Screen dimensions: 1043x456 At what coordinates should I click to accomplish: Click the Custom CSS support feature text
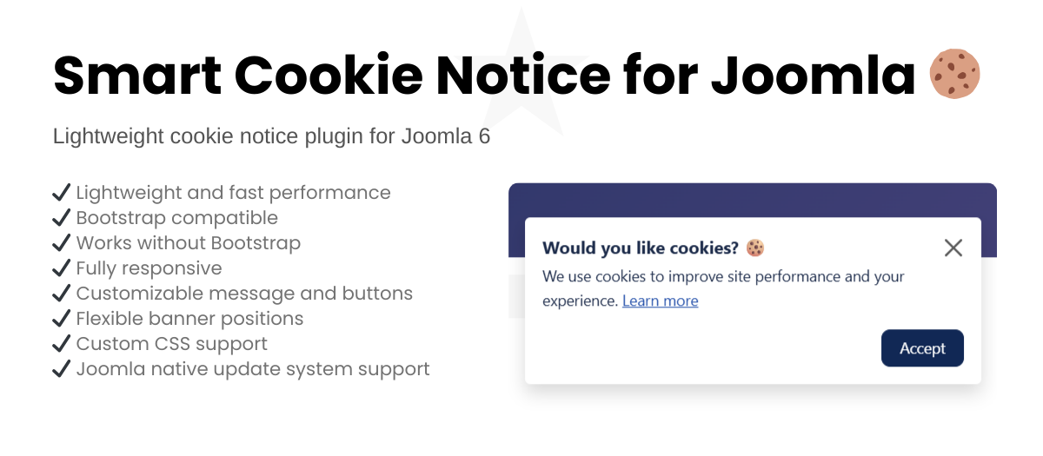click(171, 343)
